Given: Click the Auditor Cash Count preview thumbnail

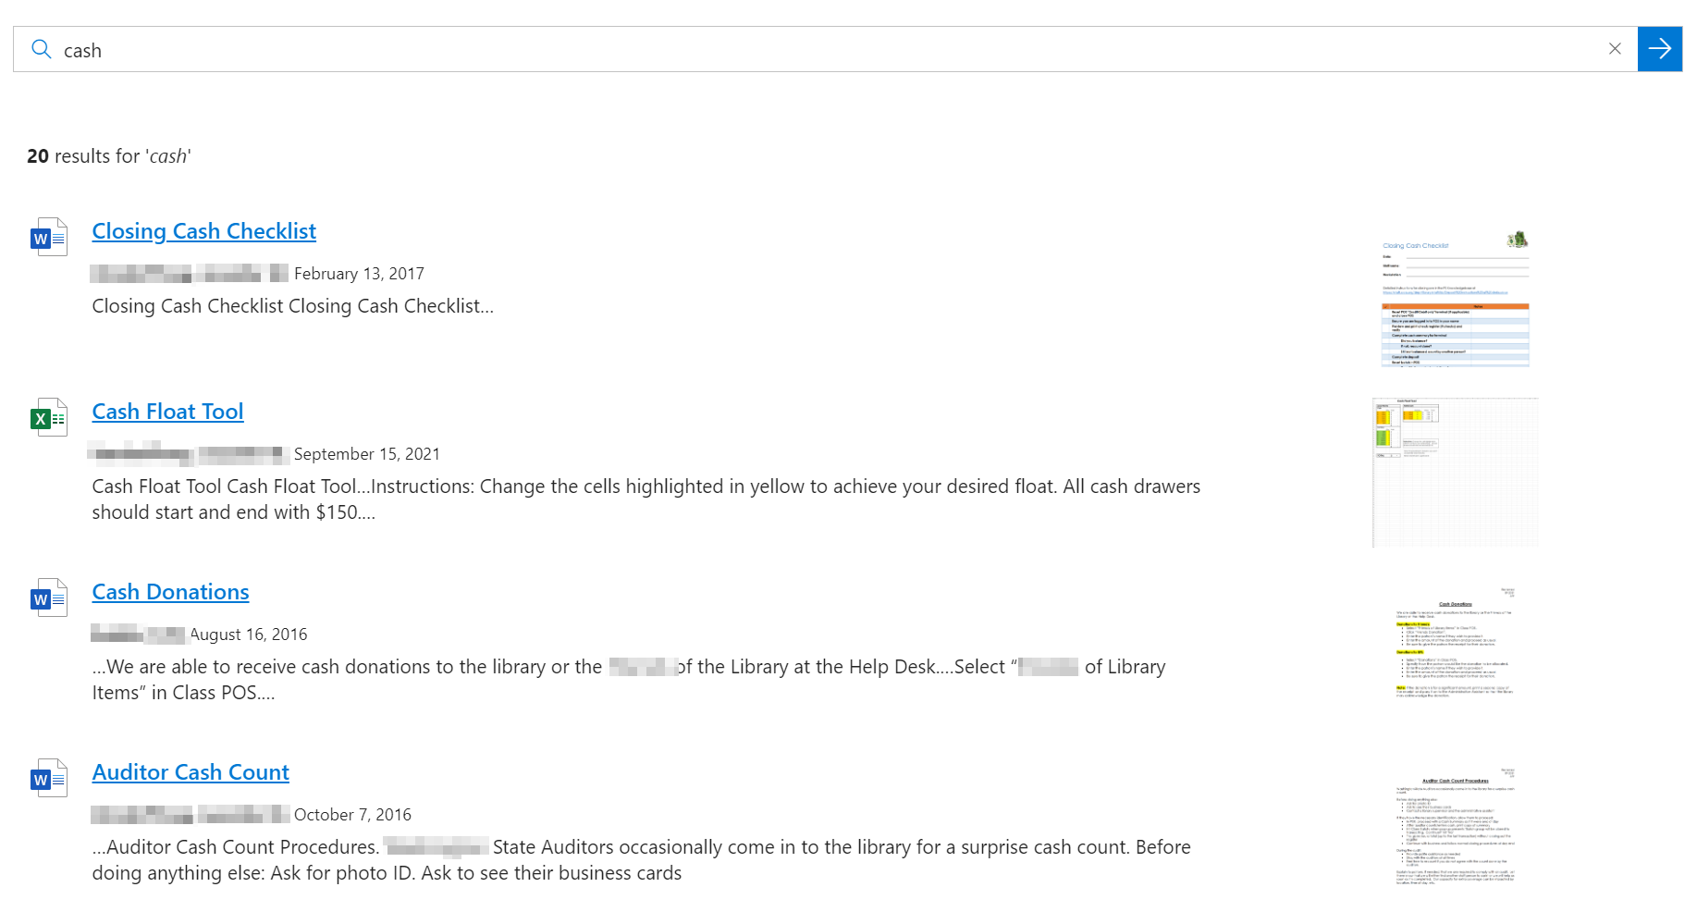Looking at the screenshot, I should click(1455, 821).
